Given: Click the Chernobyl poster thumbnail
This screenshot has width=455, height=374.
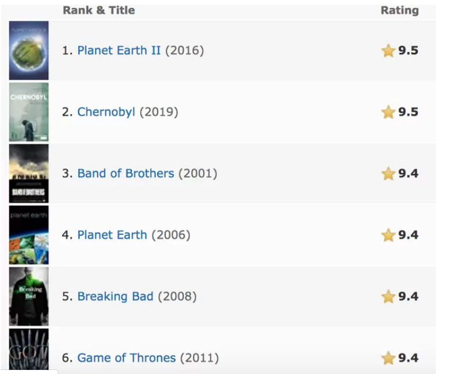Looking at the screenshot, I should click(x=29, y=112).
